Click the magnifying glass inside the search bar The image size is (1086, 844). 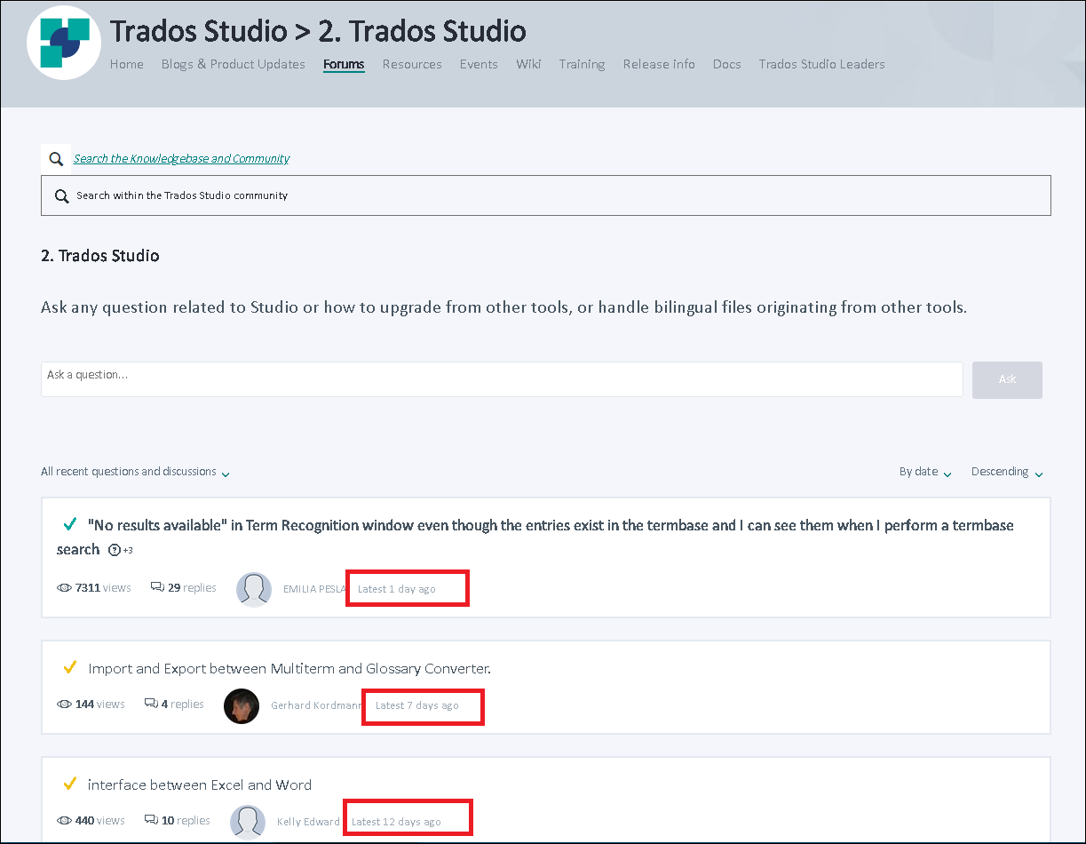[x=62, y=195]
